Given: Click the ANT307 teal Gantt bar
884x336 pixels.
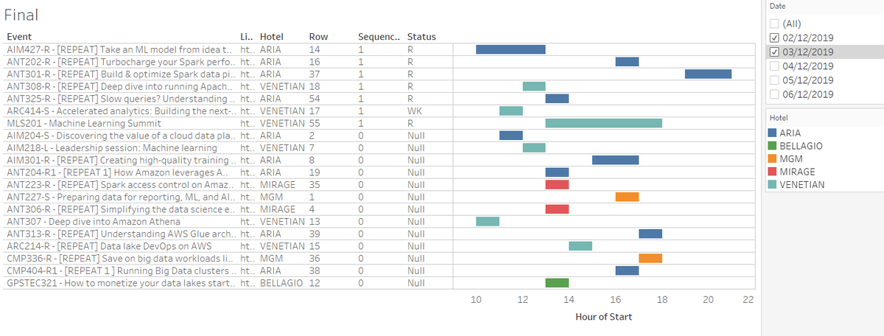Looking at the screenshot, I should [x=488, y=221].
